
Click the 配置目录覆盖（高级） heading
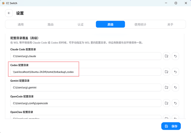coord(24,38)
